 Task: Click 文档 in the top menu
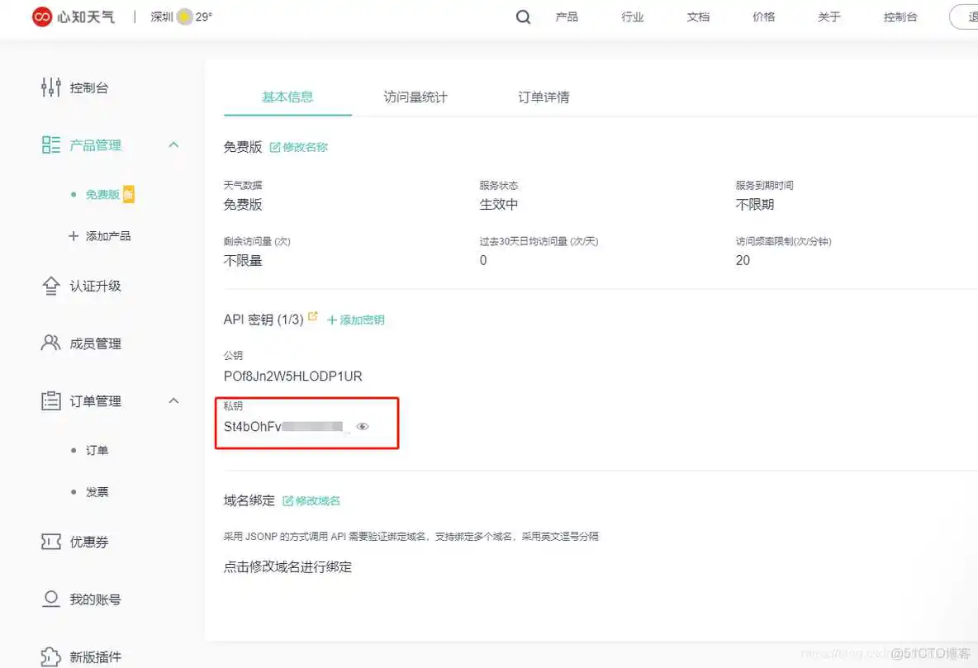(x=698, y=17)
